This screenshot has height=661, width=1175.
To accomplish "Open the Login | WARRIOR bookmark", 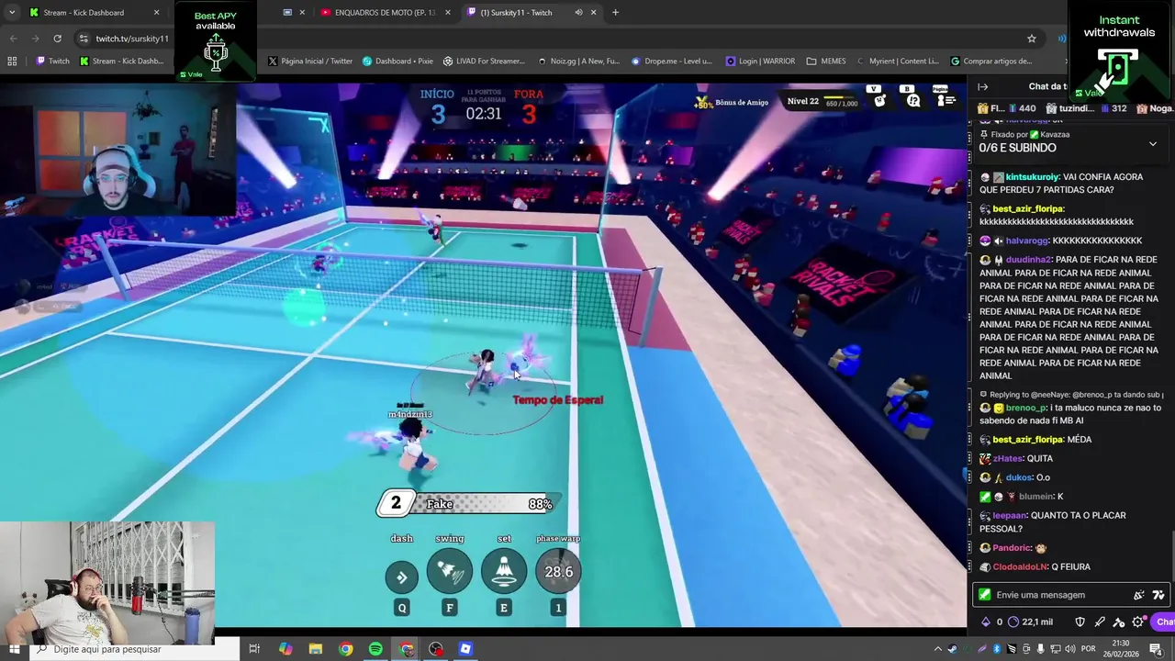I will pyautogui.click(x=761, y=61).
